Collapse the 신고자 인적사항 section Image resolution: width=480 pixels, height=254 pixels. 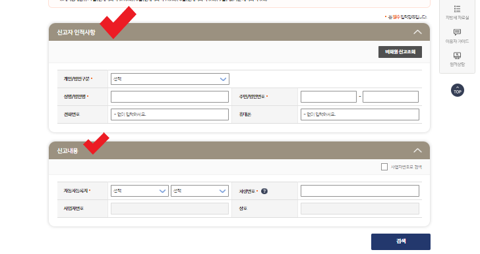coord(417,32)
